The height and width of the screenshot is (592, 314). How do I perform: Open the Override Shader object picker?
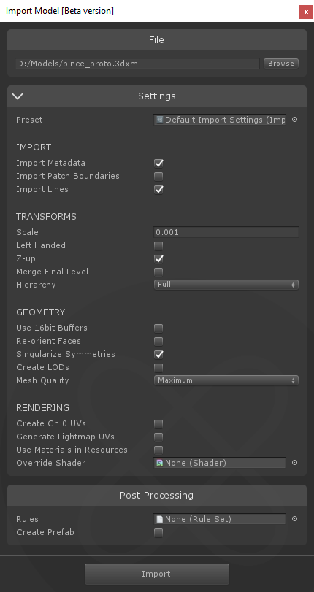point(295,463)
